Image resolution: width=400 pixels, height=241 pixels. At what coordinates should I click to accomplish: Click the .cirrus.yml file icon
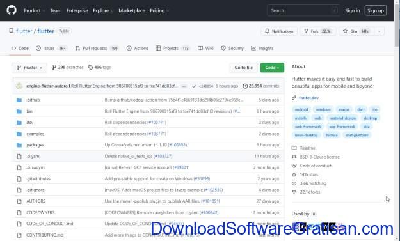point(19,167)
